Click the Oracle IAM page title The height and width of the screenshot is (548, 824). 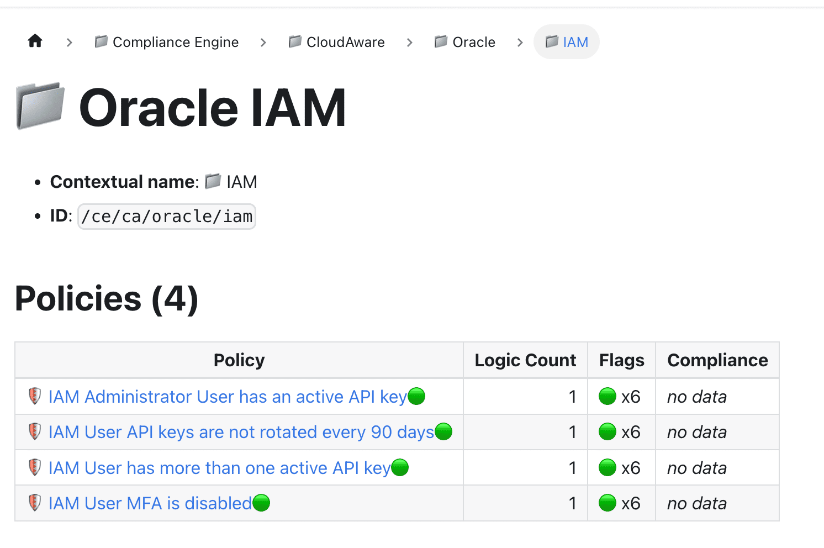(x=213, y=107)
